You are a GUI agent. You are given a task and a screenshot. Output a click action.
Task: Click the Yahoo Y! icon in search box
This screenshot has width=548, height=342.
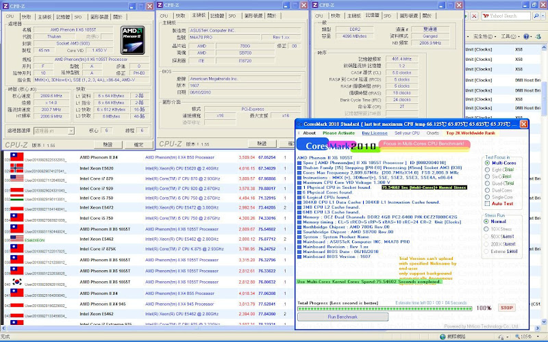click(486, 16)
